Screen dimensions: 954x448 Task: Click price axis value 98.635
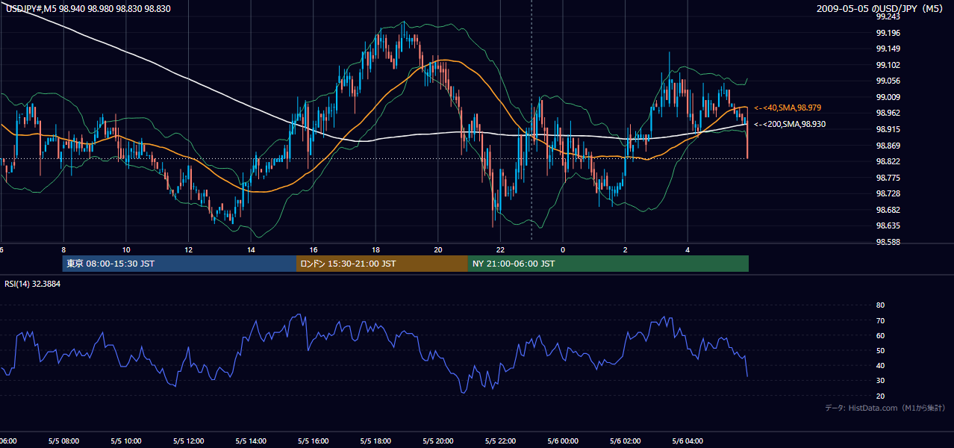pyautogui.click(x=888, y=225)
